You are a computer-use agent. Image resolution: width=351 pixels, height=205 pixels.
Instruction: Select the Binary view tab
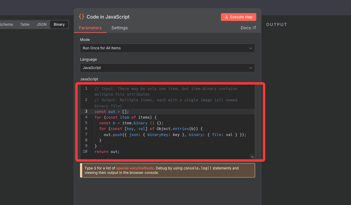tap(59, 25)
